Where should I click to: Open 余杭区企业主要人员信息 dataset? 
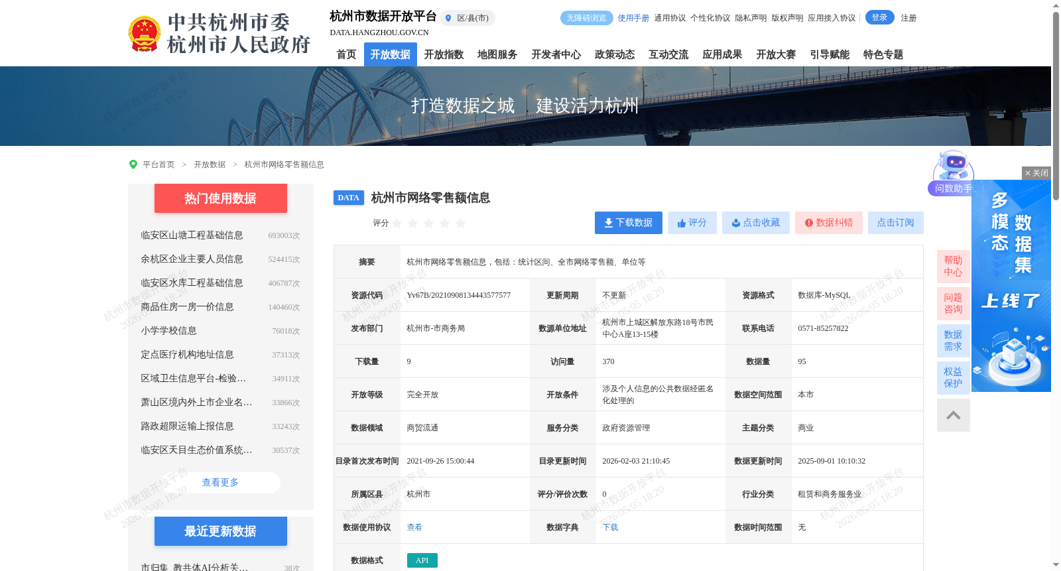192,259
